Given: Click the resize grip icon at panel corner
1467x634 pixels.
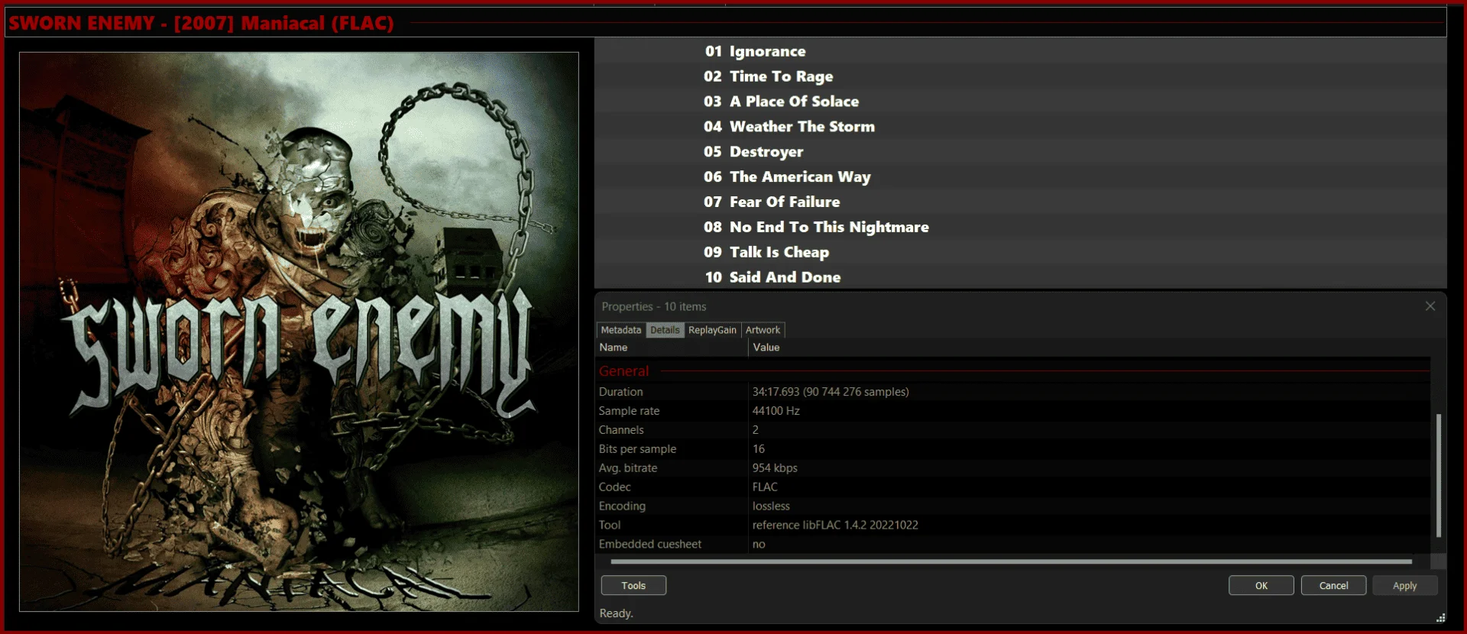Looking at the screenshot, I should (1440, 618).
